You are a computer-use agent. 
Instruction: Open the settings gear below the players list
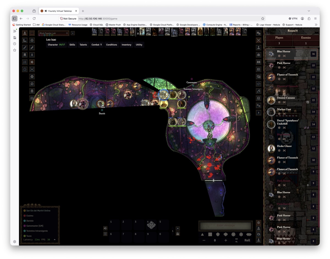coord(15,242)
